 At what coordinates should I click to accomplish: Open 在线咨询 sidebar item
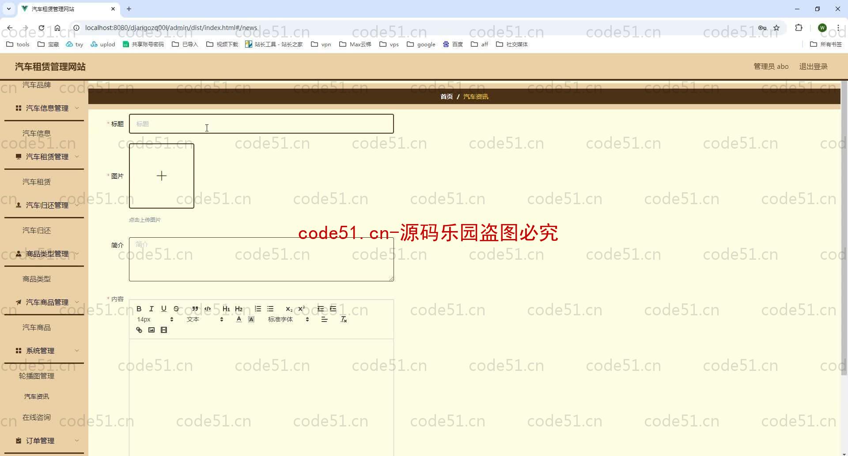coord(37,417)
